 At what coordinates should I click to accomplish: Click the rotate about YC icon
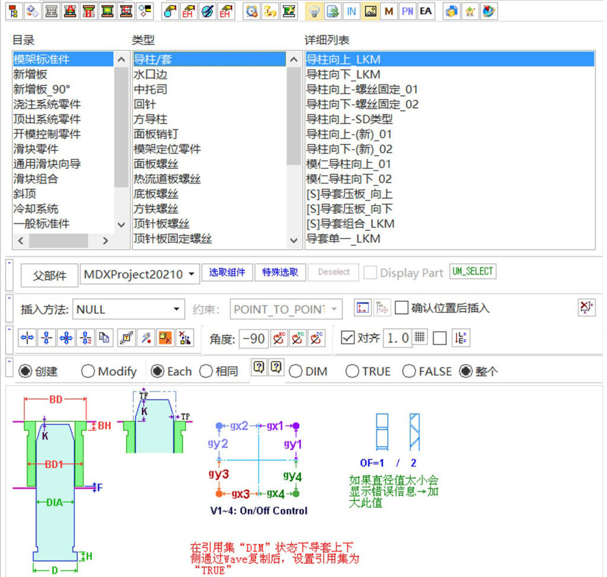[298, 338]
